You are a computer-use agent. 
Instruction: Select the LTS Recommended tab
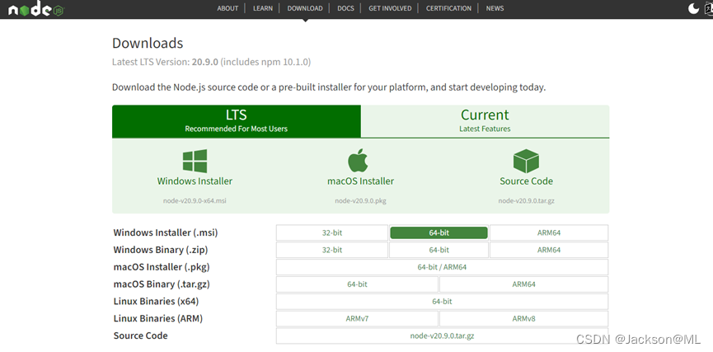point(236,120)
